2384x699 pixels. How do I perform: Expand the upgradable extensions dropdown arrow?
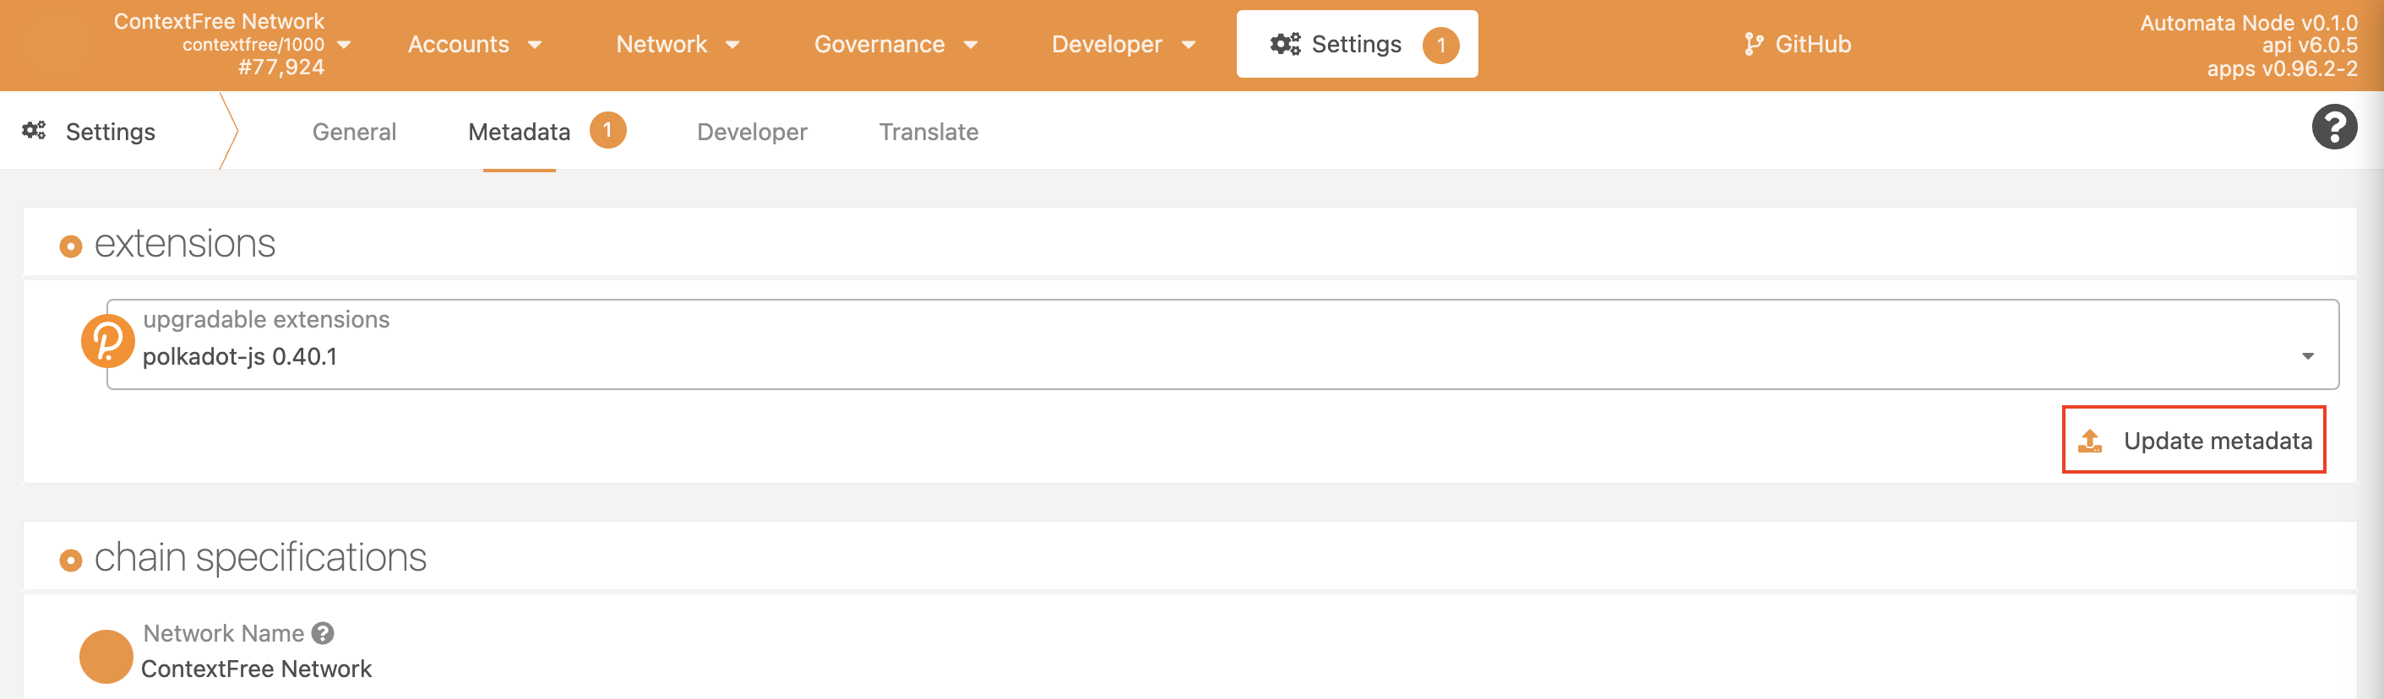coord(2307,356)
